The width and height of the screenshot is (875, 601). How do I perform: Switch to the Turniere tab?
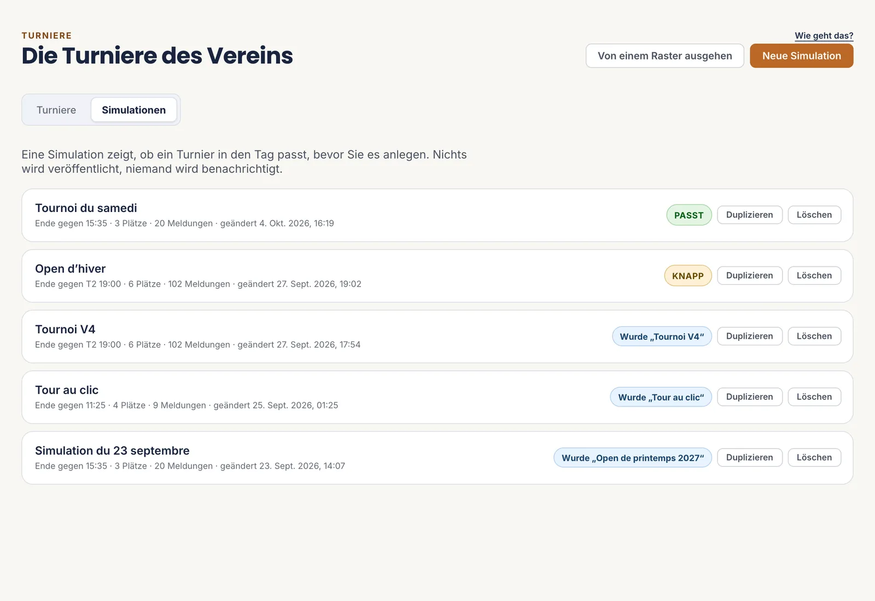coord(56,110)
